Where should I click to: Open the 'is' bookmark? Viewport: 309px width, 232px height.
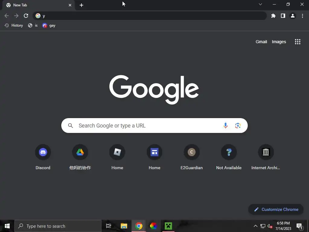33,25
